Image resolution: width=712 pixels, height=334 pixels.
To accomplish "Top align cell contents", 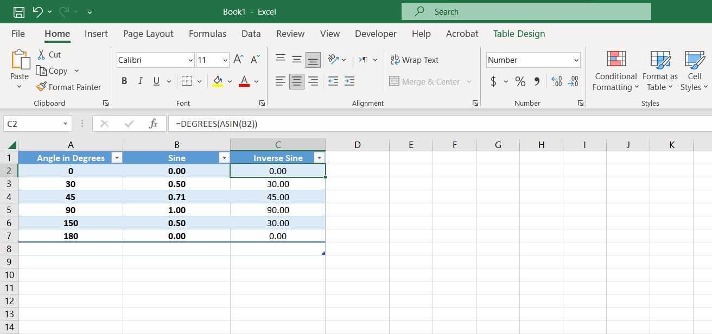I will click(x=280, y=60).
